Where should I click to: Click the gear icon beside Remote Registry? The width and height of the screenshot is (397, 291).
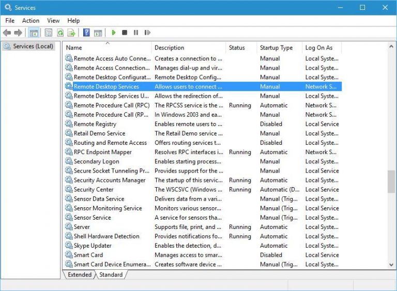[x=69, y=124]
